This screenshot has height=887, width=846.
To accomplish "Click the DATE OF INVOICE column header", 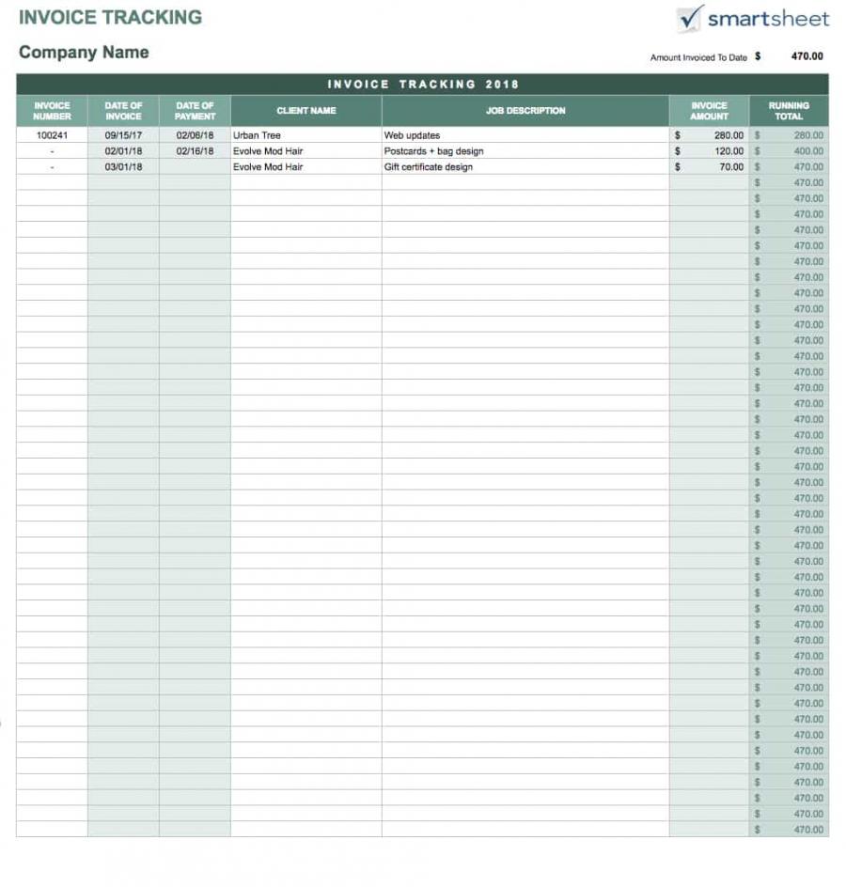I will coord(123,110).
